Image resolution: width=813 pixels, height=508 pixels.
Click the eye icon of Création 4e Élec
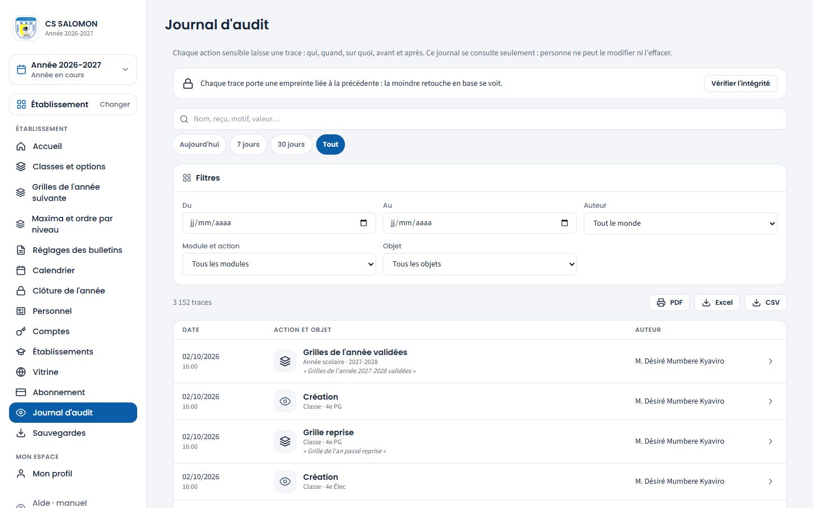click(285, 481)
